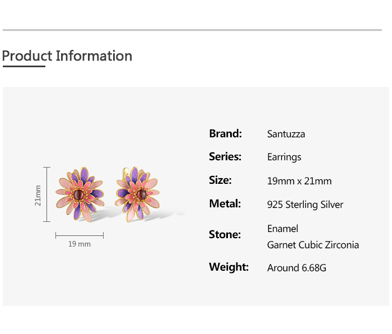Select the Weight label
392x334 pixels.
[228, 267]
